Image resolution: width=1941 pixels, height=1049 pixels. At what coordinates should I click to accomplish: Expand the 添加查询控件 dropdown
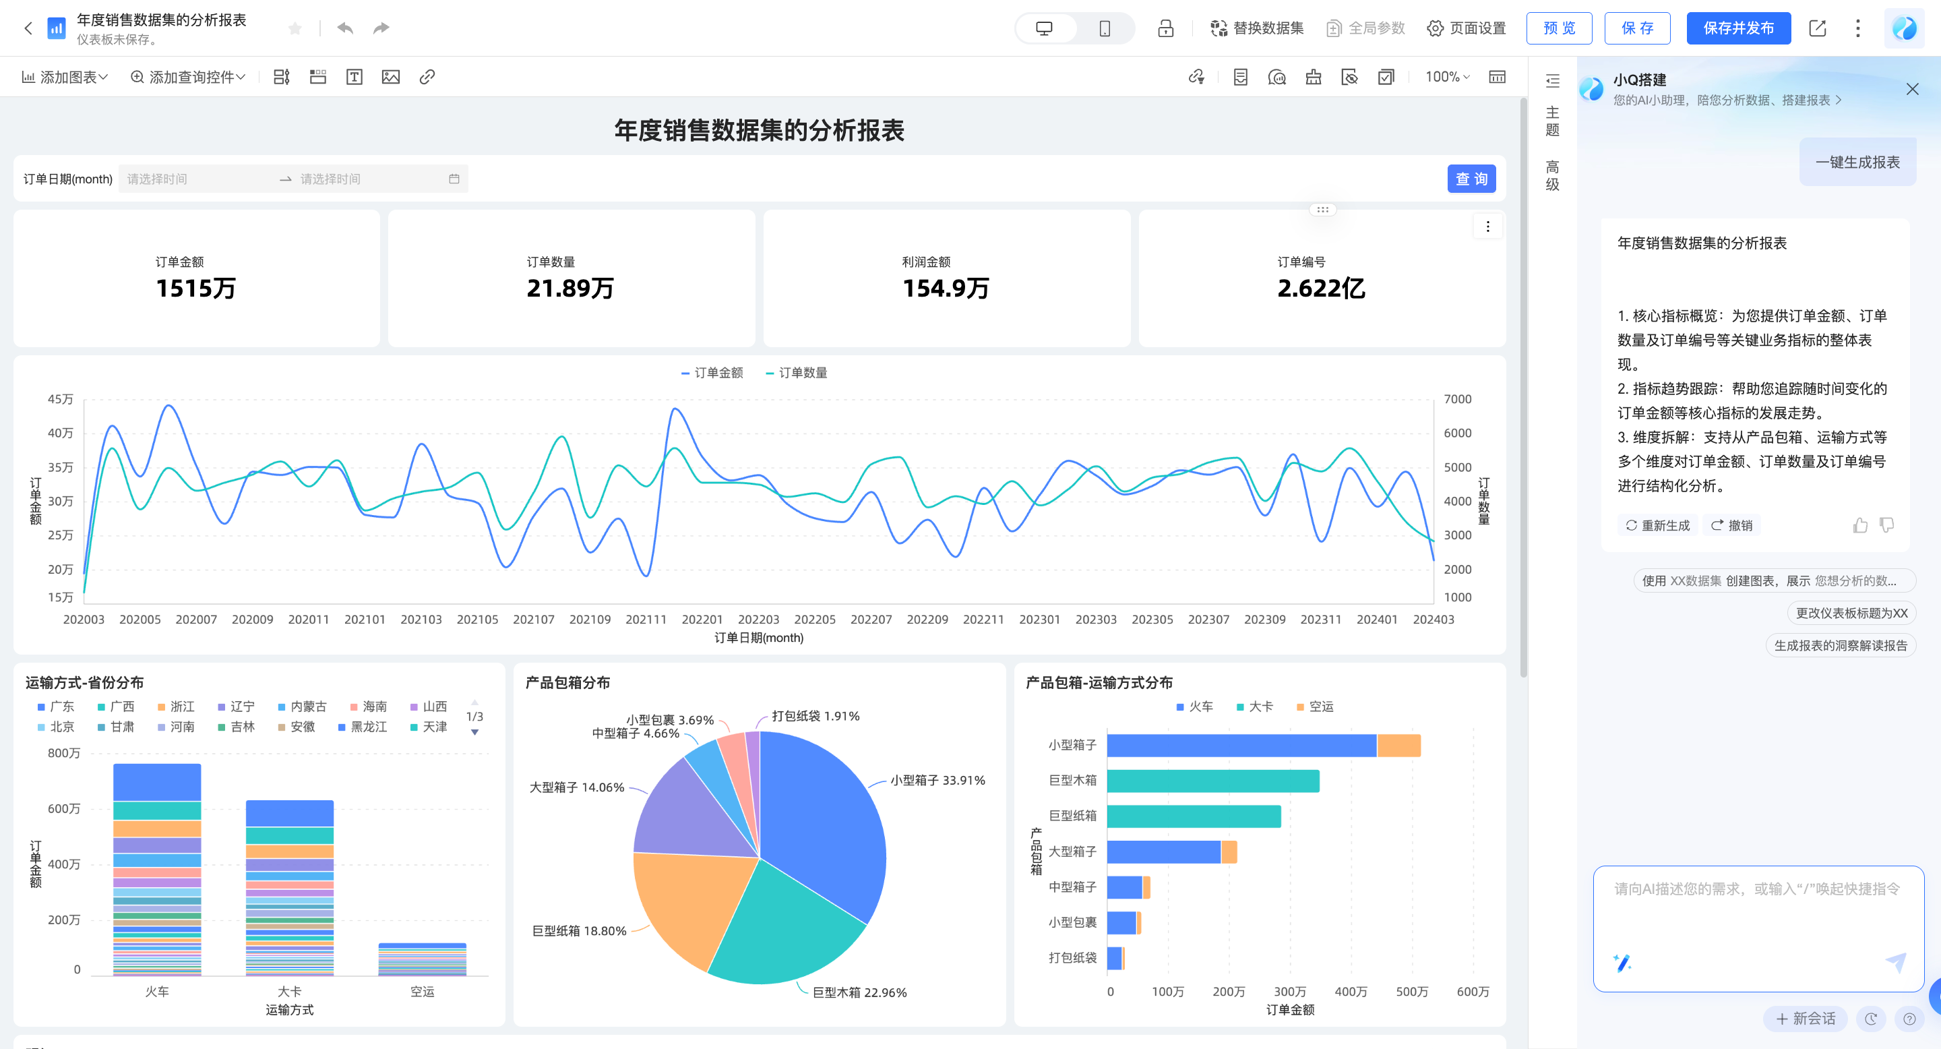pos(187,77)
